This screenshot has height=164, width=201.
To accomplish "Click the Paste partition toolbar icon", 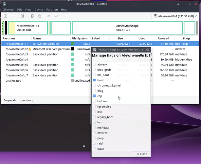I will (x=39, y=16).
